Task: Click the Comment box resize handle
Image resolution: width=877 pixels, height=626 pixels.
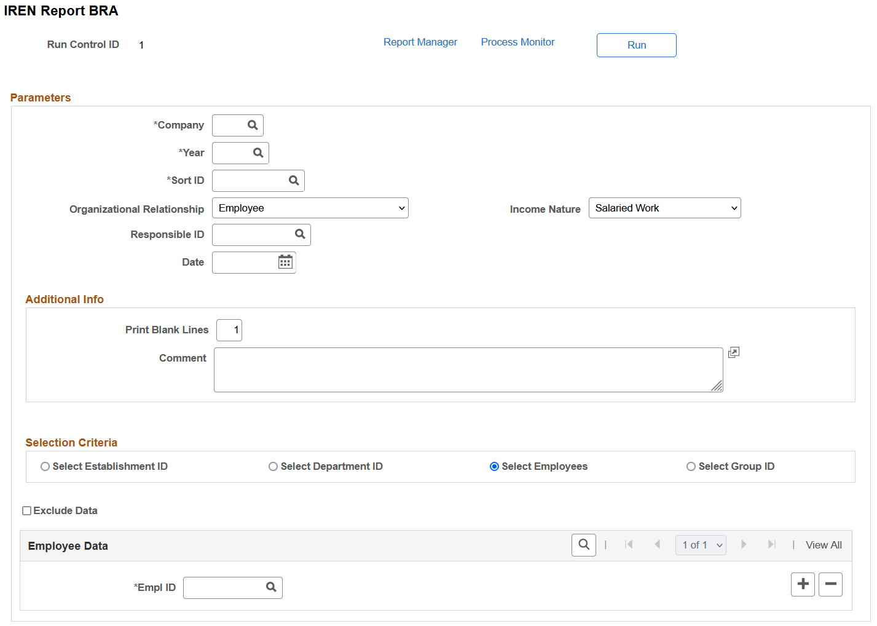Action: [x=717, y=386]
